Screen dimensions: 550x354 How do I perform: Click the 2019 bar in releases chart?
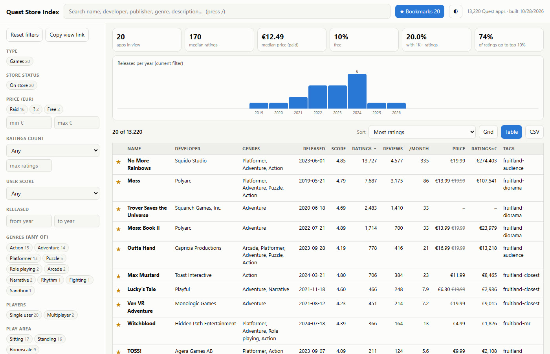click(259, 106)
